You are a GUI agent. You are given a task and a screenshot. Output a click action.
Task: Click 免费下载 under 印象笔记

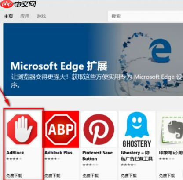[x=167, y=176]
